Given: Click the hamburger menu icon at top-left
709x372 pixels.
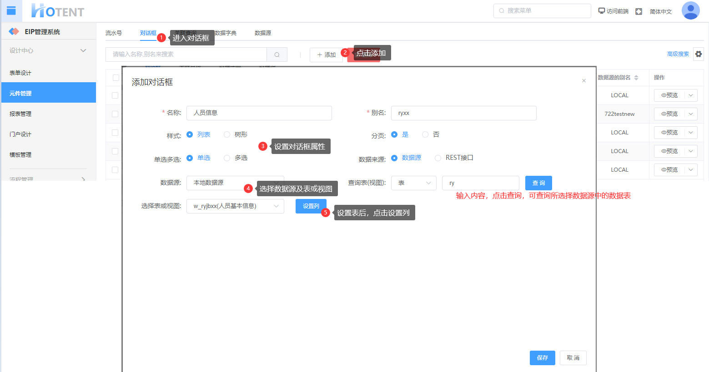Looking at the screenshot, I should tap(11, 11).
